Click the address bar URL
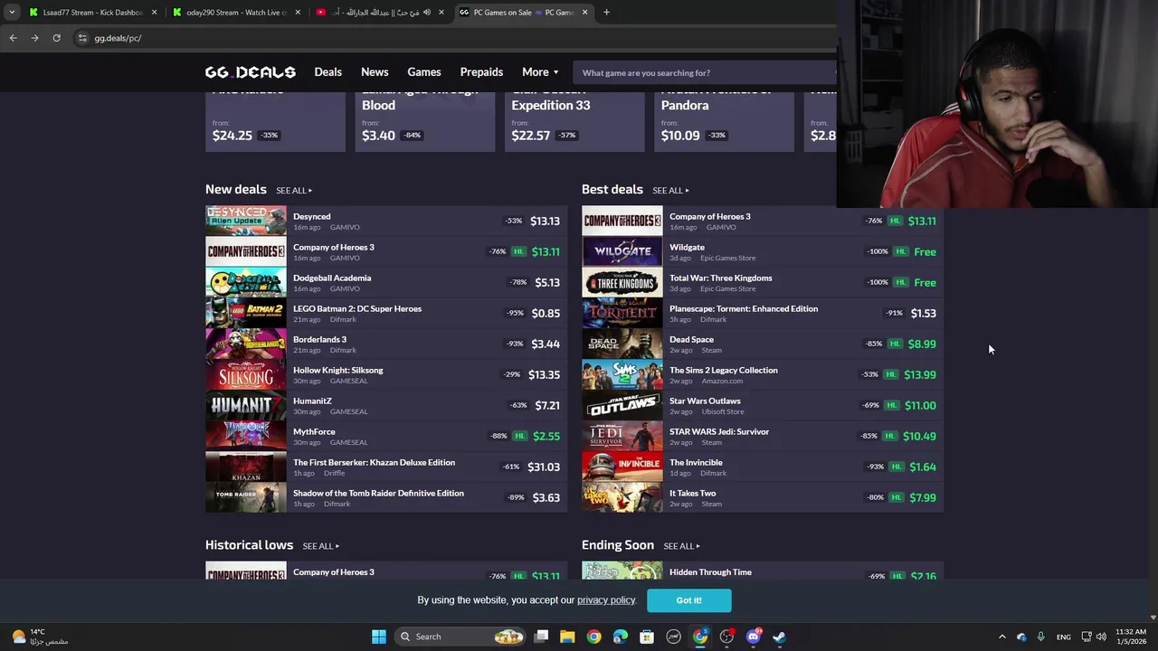 (x=118, y=38)
